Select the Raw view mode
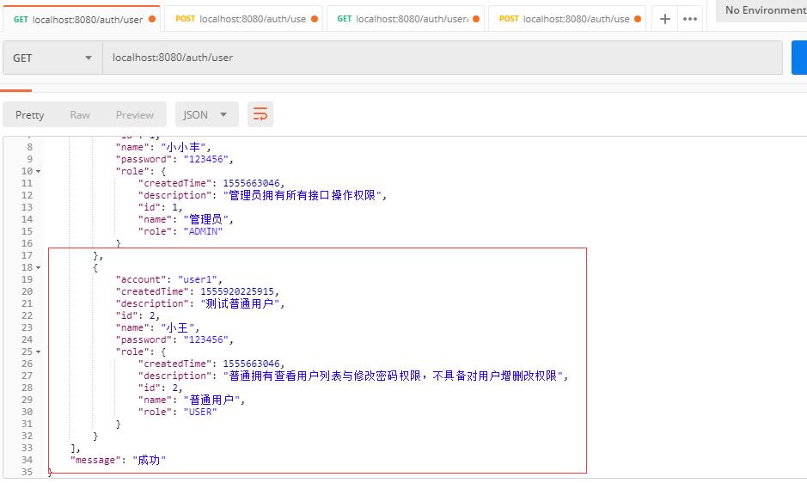 pyautogui.click(x=80, y=115)
